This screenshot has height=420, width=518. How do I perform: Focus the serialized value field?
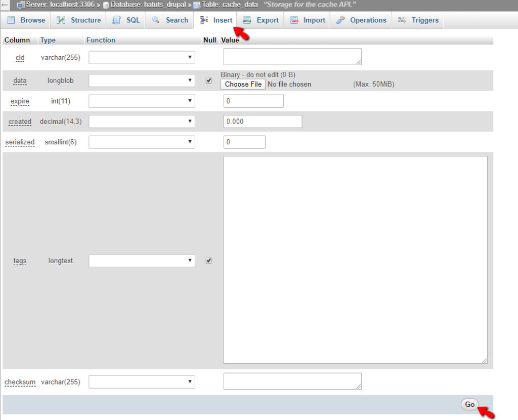coord(244,142)
